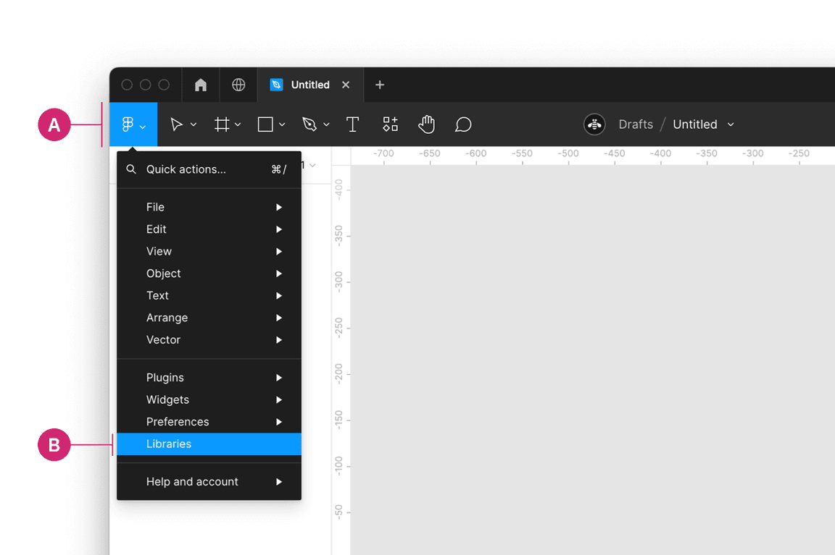Screen dimensions: 835x555
Task: Open the Preferences submenu
Action: point(209,422)
